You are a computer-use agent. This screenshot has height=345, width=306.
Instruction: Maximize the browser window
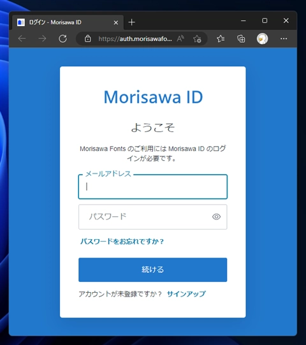coord(265,20)
